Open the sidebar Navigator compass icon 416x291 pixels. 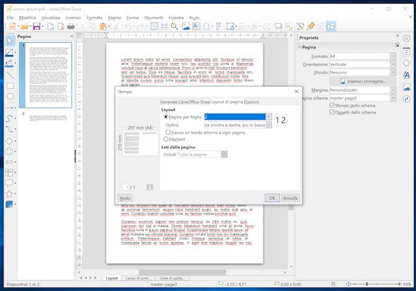tap(406, 99)
